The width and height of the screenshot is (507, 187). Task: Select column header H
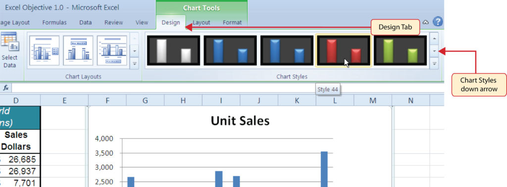pos(183,101)
